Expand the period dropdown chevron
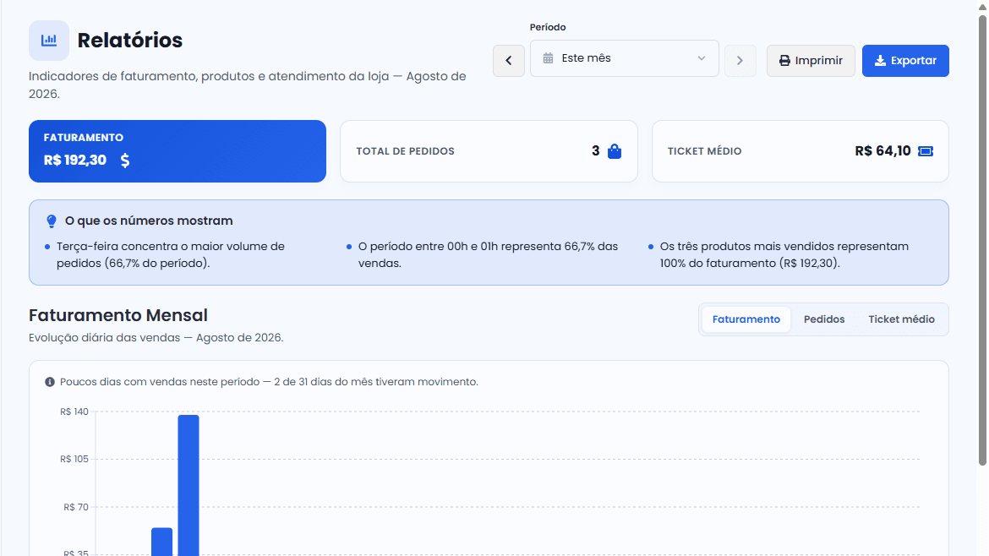 [x=702, y=58]
